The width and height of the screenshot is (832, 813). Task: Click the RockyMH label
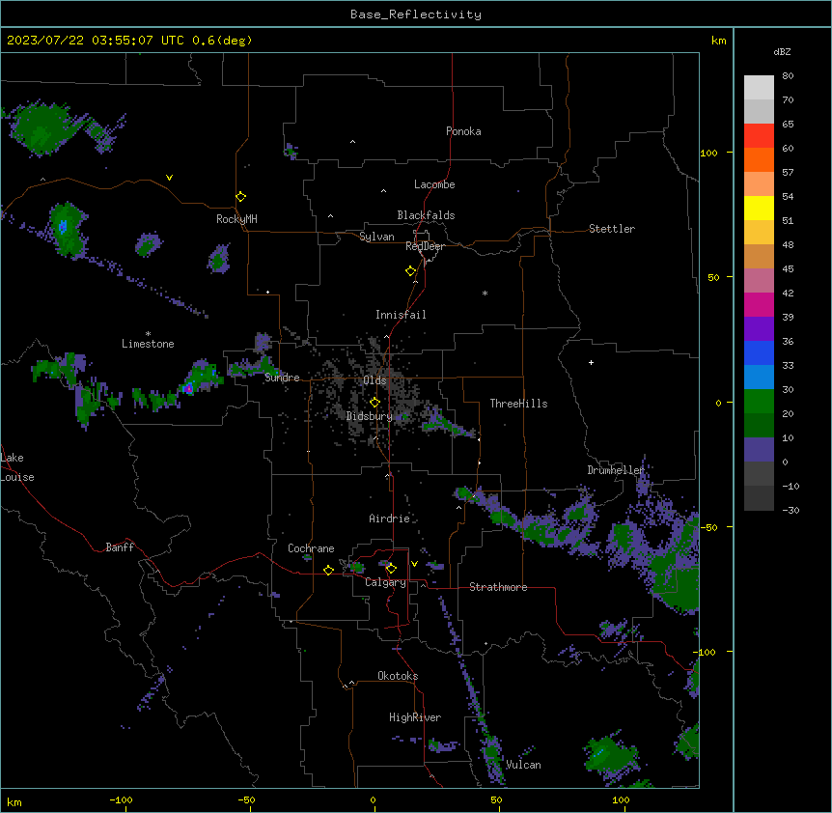pos(236,219)
